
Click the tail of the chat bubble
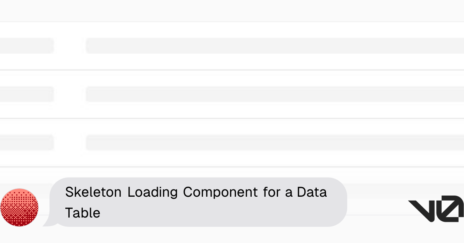[48, 222]
